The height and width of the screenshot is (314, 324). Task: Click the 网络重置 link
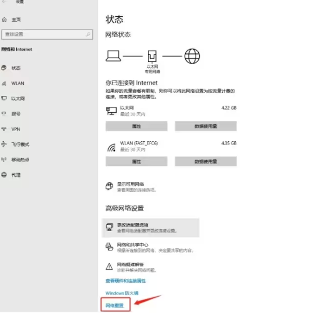(x=114, y=305)
